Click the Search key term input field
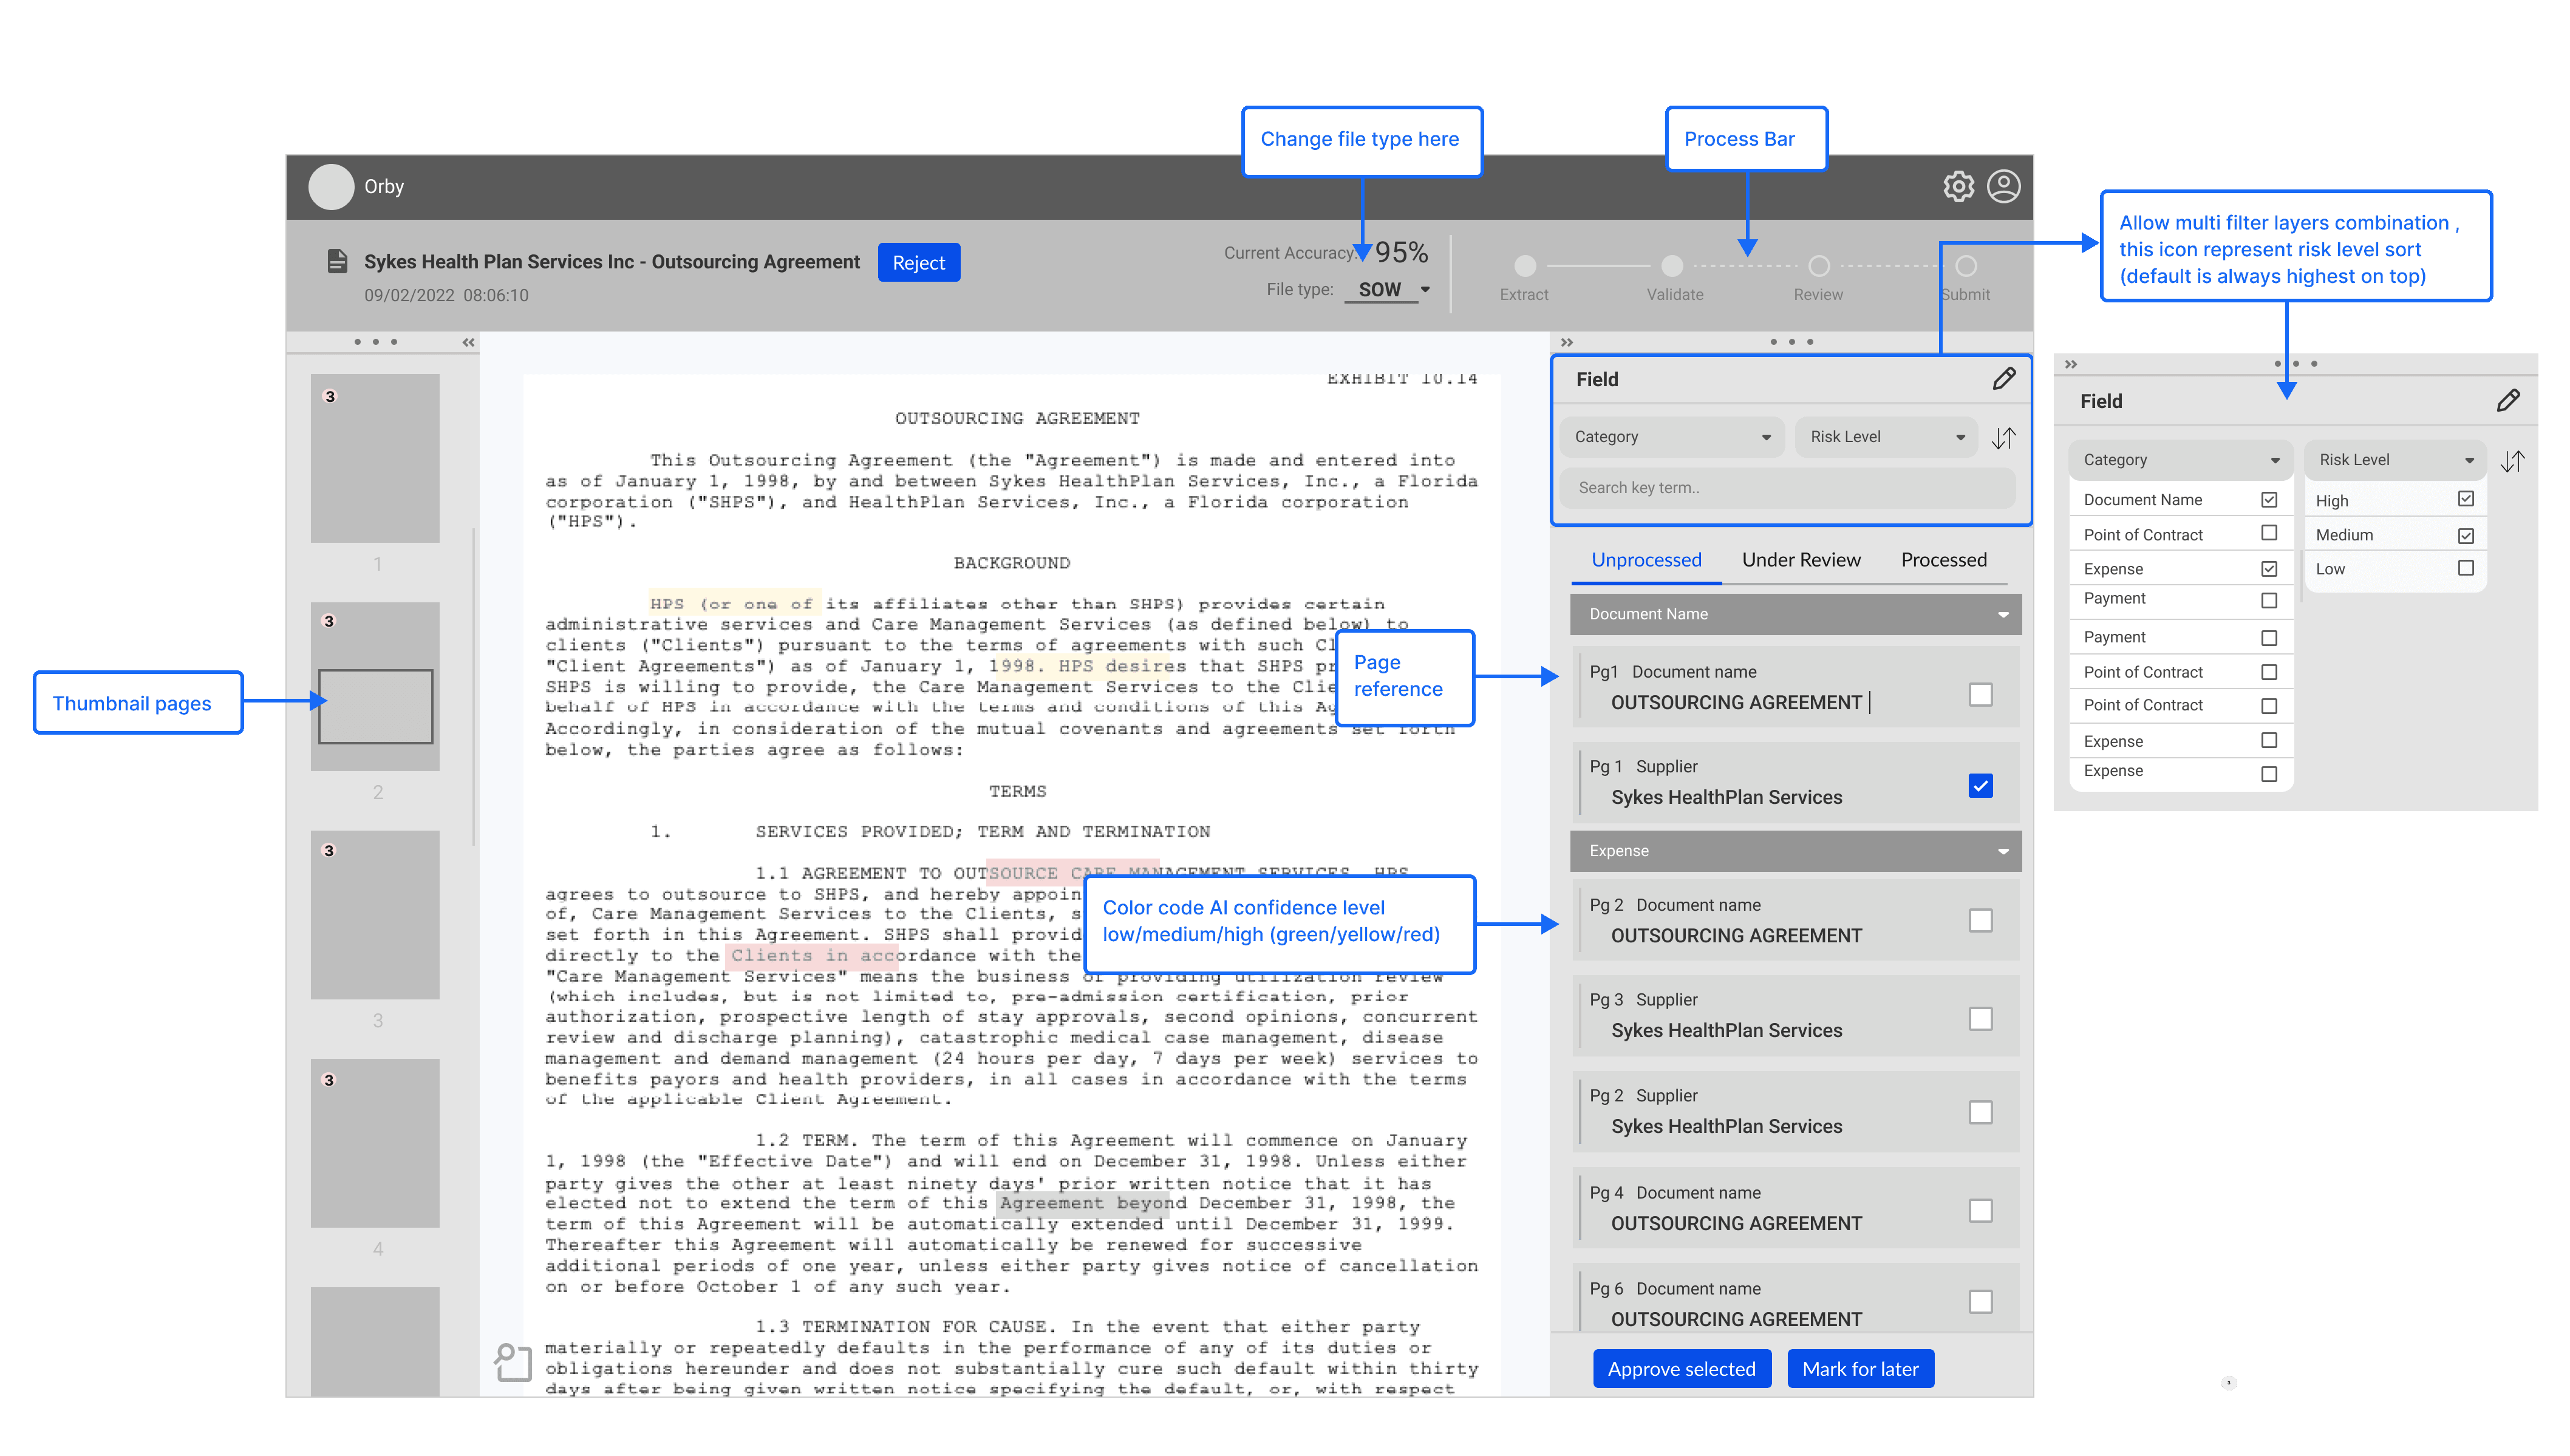Image resolution: width=2570 pixels, height=1456 pixels. 1786,488
